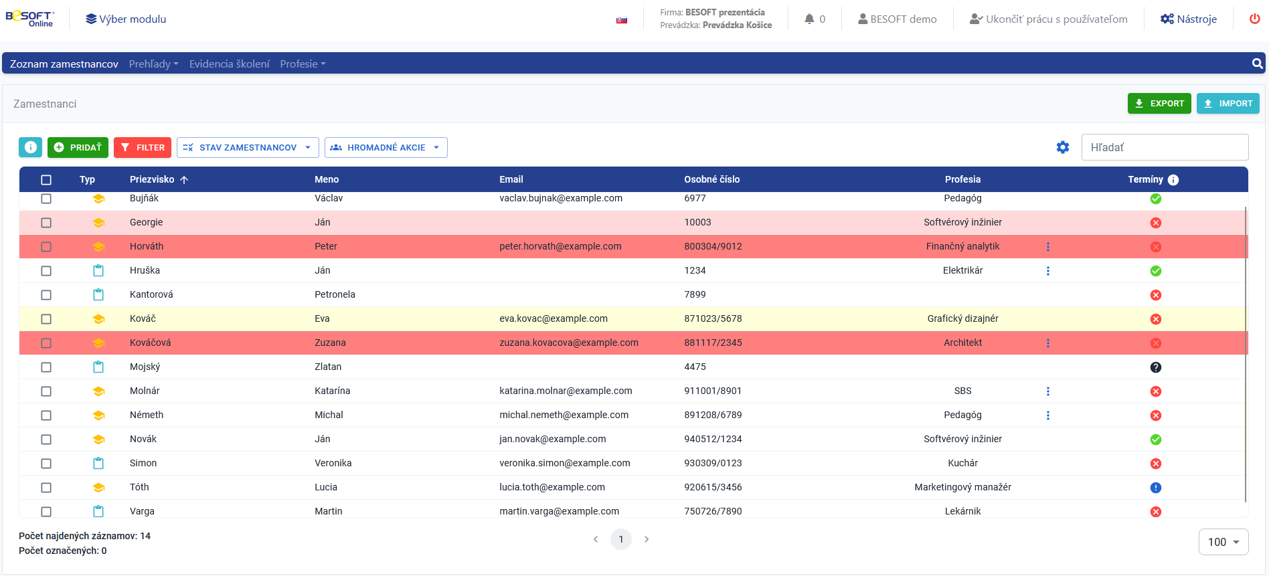
Task: Toggle the select-all checkbox in table header
Action: 46,180
